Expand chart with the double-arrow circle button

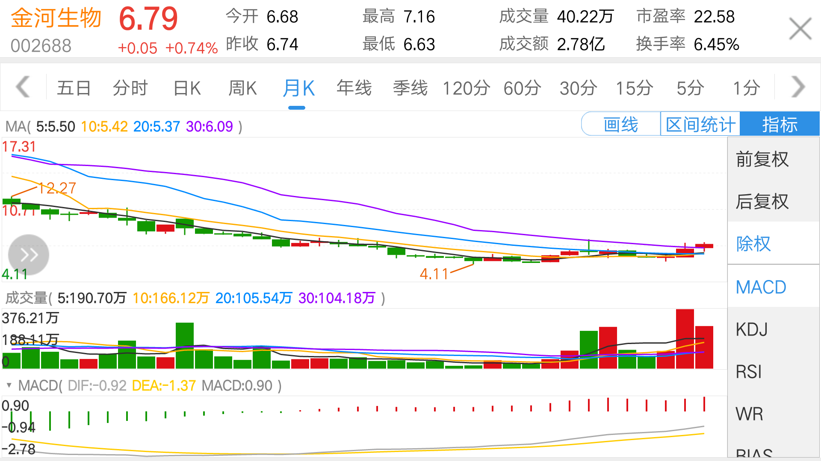(29, 255)
